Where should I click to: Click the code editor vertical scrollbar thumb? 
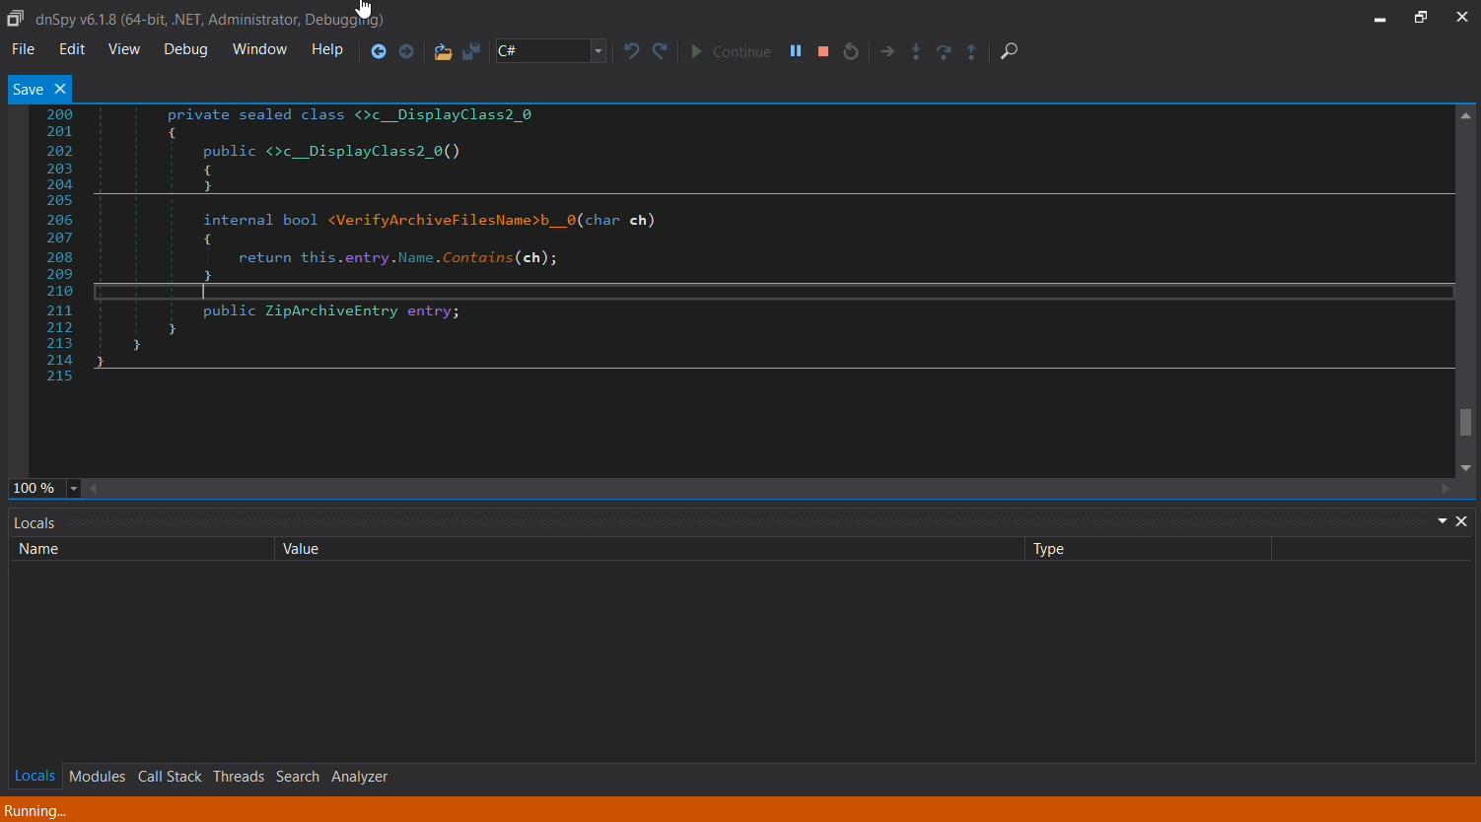click(x=1466, y=422)
